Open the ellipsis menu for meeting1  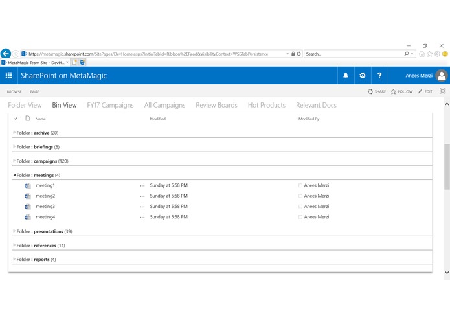[142, 186]
